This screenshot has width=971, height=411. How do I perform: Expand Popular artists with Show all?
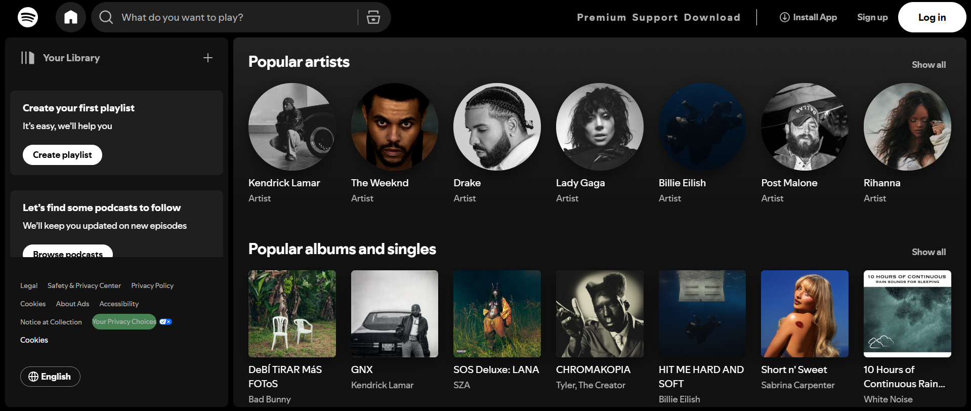(928, 65)
